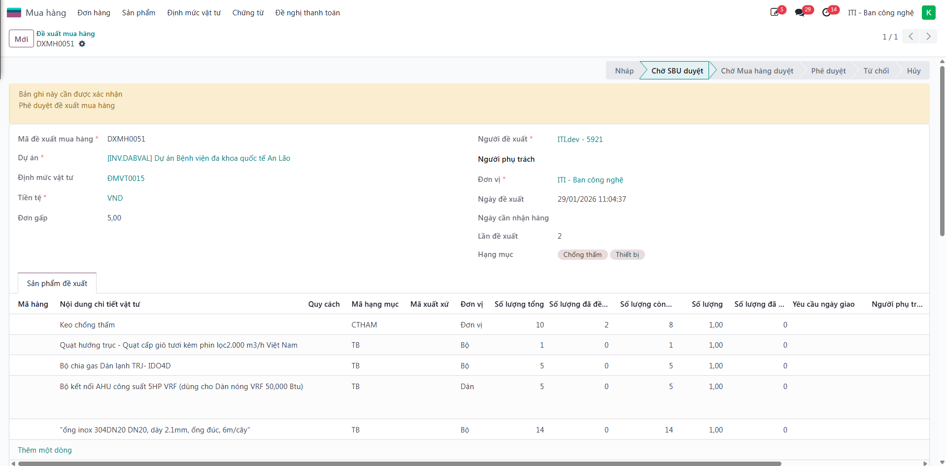The image size is (946, 466).
Task: Select the Từ chối status stage
Action: [876, 71]
